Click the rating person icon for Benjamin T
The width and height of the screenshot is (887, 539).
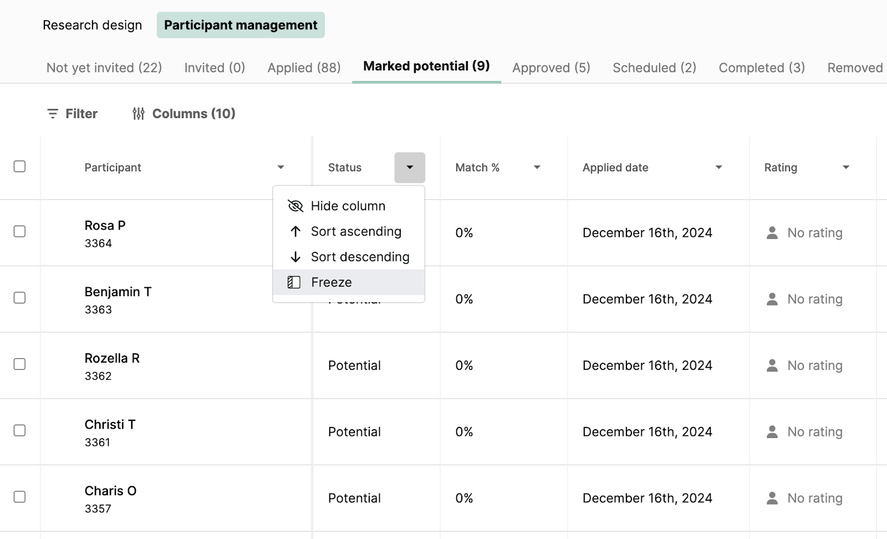[x=772, y=299]
